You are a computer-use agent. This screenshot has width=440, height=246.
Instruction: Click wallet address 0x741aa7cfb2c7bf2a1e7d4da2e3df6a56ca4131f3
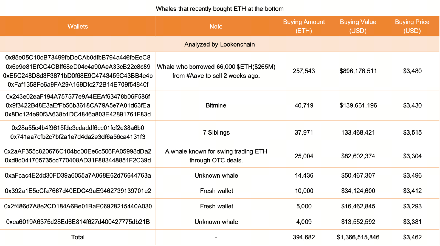coord(78,137)
